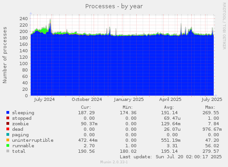Click the 'Processes - by year' chart title
Image resolution: width=228 pixels, height=167 pixels.
pos(114,6)
